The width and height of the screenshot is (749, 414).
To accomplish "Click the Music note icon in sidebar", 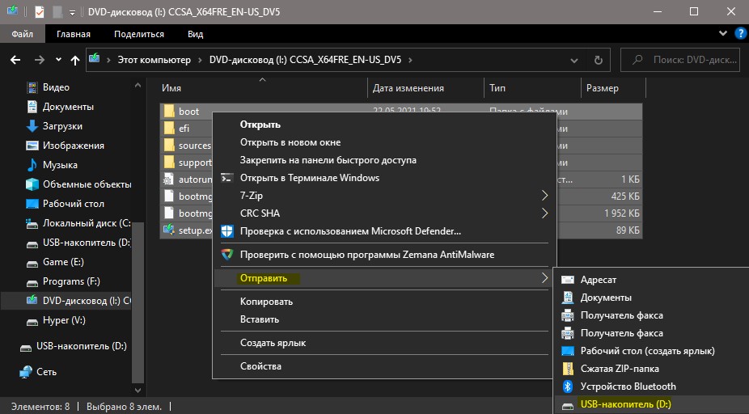I will (32, 165).
